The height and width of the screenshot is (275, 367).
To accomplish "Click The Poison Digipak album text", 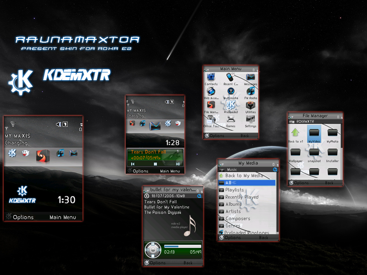I will click(x=163, y=213).
